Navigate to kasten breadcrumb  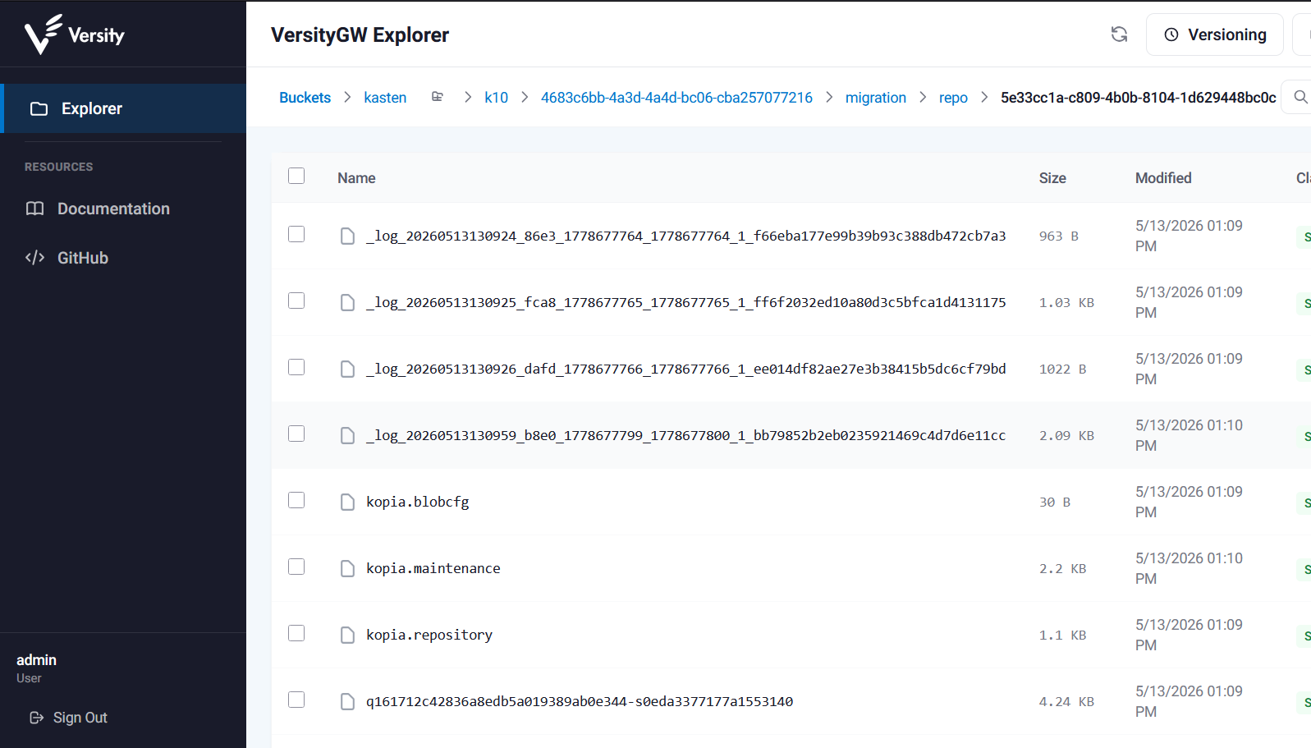pos(385,98)
